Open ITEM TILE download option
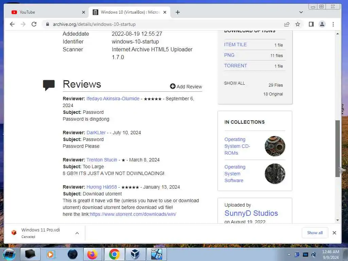Image resolution: width=348 pixels, height=261 pixels. (x=235, y=45)
